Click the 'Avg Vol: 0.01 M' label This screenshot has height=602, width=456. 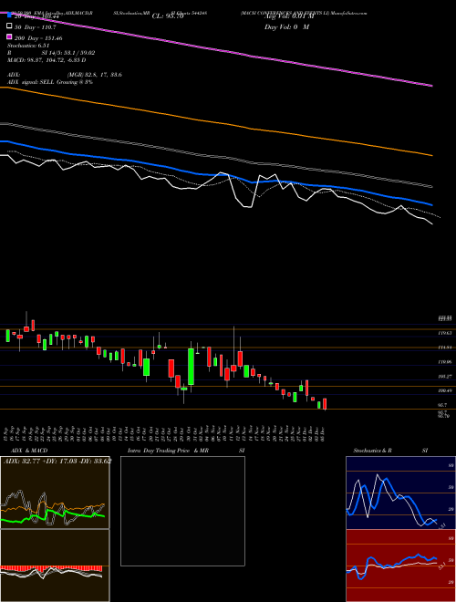point(289,16)
